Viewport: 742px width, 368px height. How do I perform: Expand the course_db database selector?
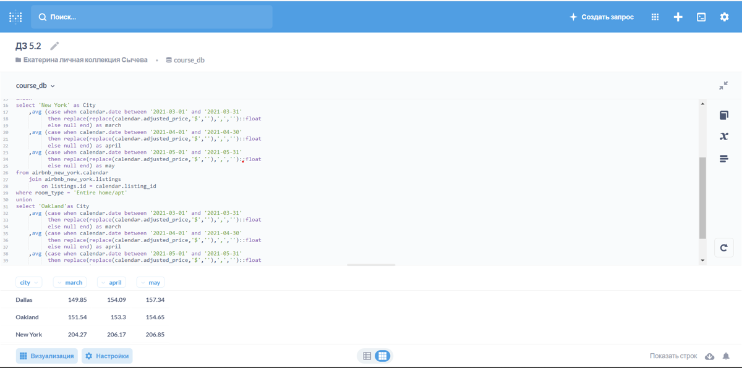[35, 86]
